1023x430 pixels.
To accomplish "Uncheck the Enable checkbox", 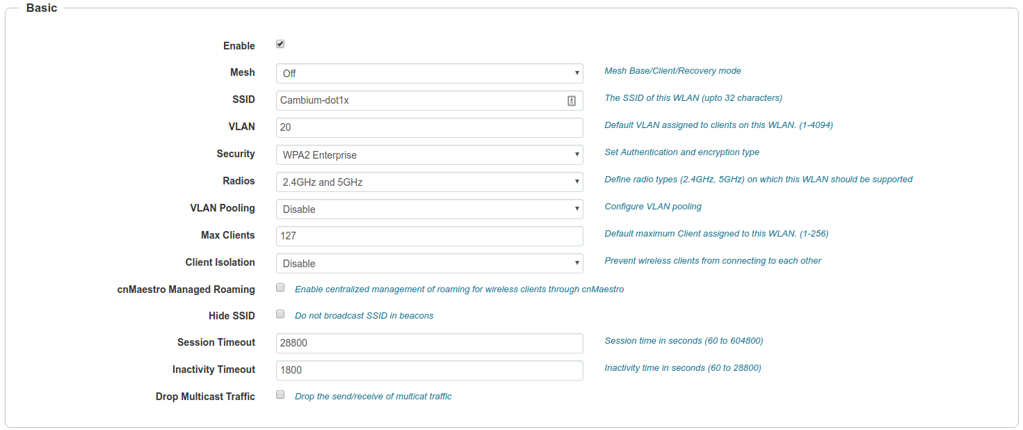I will tap(280, 45).
